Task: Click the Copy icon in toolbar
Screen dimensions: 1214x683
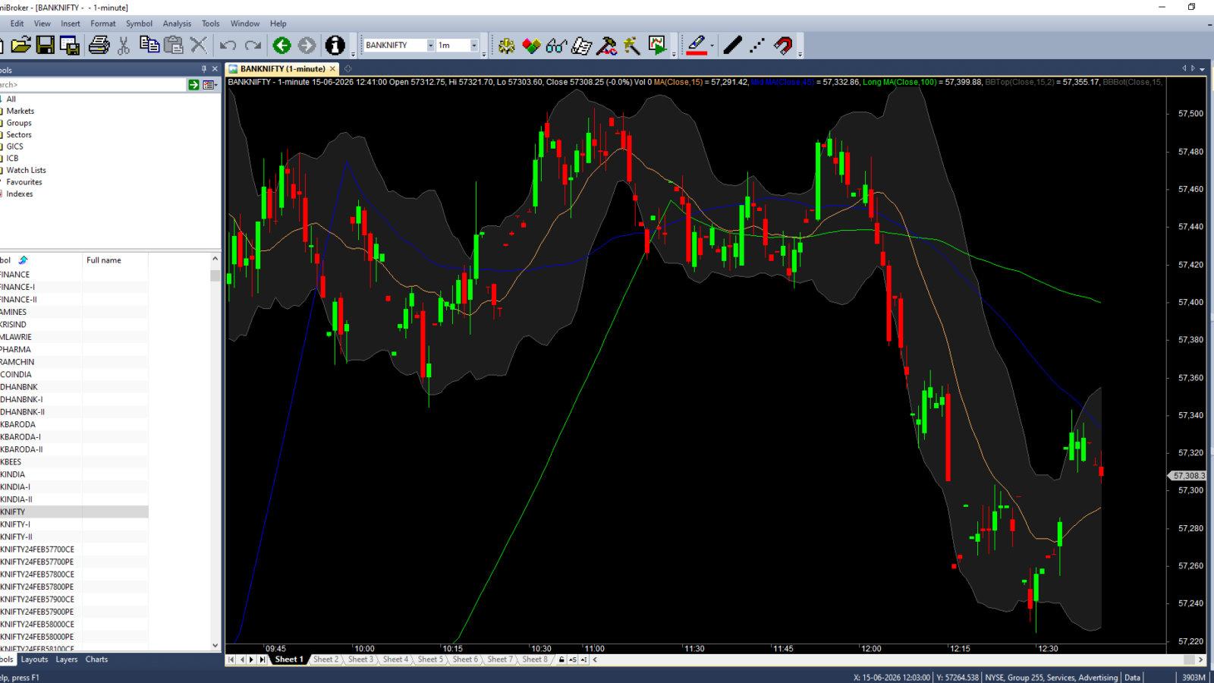Action: click(149, 46)
